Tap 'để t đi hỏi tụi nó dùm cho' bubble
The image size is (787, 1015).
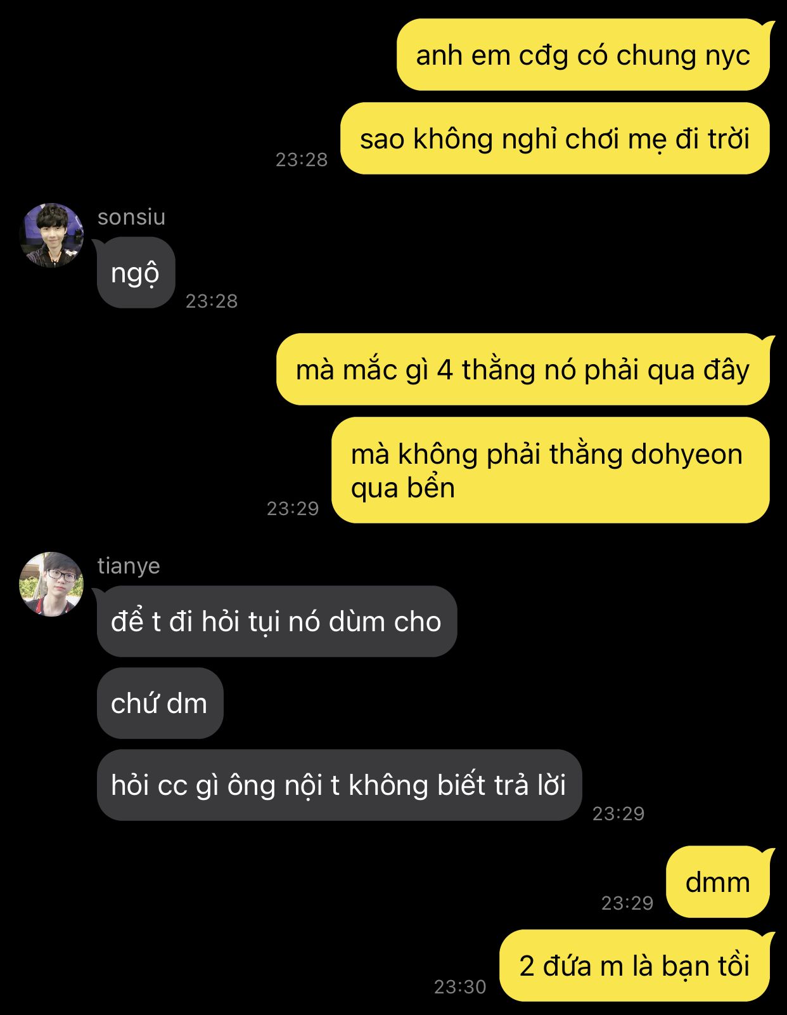point(277,621)
